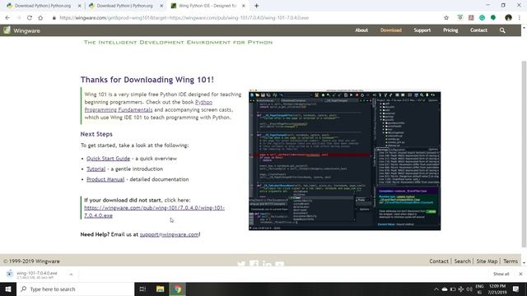
Task: Click the green circle extension icon
Action: click(x=493, y=18)
